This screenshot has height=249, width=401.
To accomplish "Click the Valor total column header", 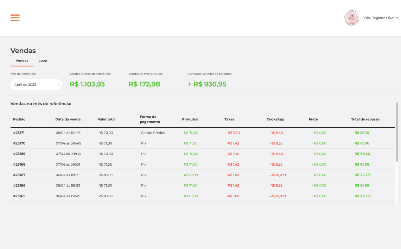I will click(106, 119).
